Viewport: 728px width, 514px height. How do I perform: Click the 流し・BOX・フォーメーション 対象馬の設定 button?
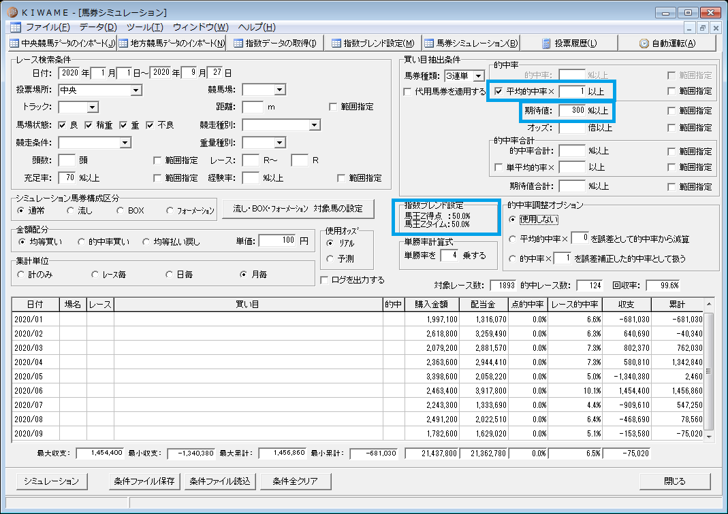point(298,209)
